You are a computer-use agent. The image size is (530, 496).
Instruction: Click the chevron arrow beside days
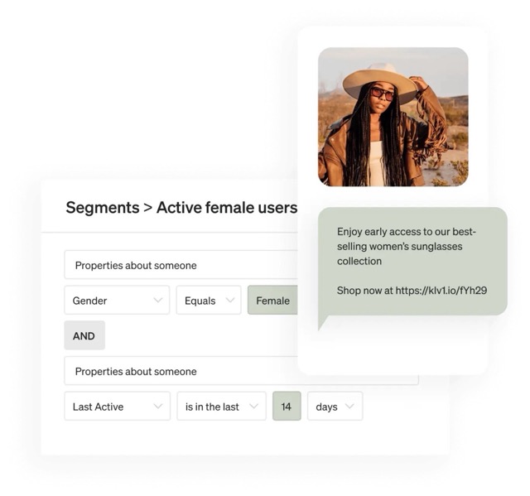pyautogui.click(x=349, y=407)
